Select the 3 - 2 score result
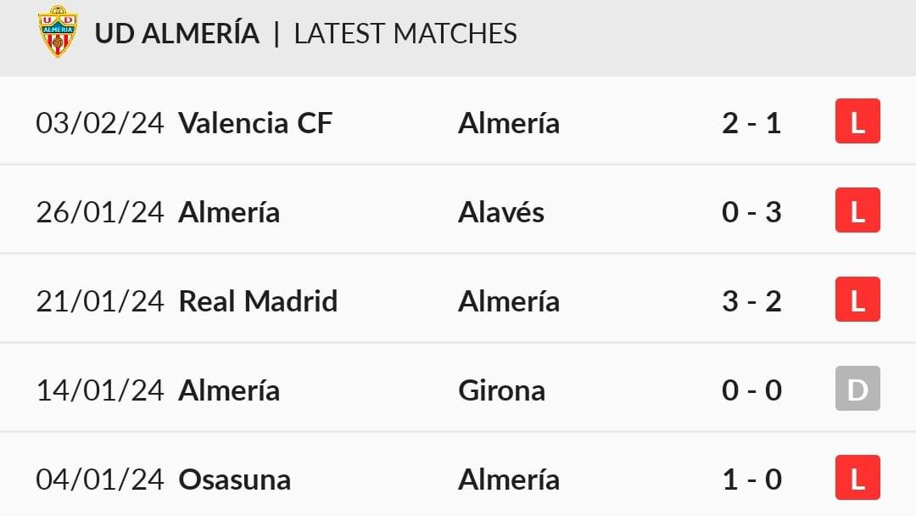Screen dimensions: 916x516 751,301
